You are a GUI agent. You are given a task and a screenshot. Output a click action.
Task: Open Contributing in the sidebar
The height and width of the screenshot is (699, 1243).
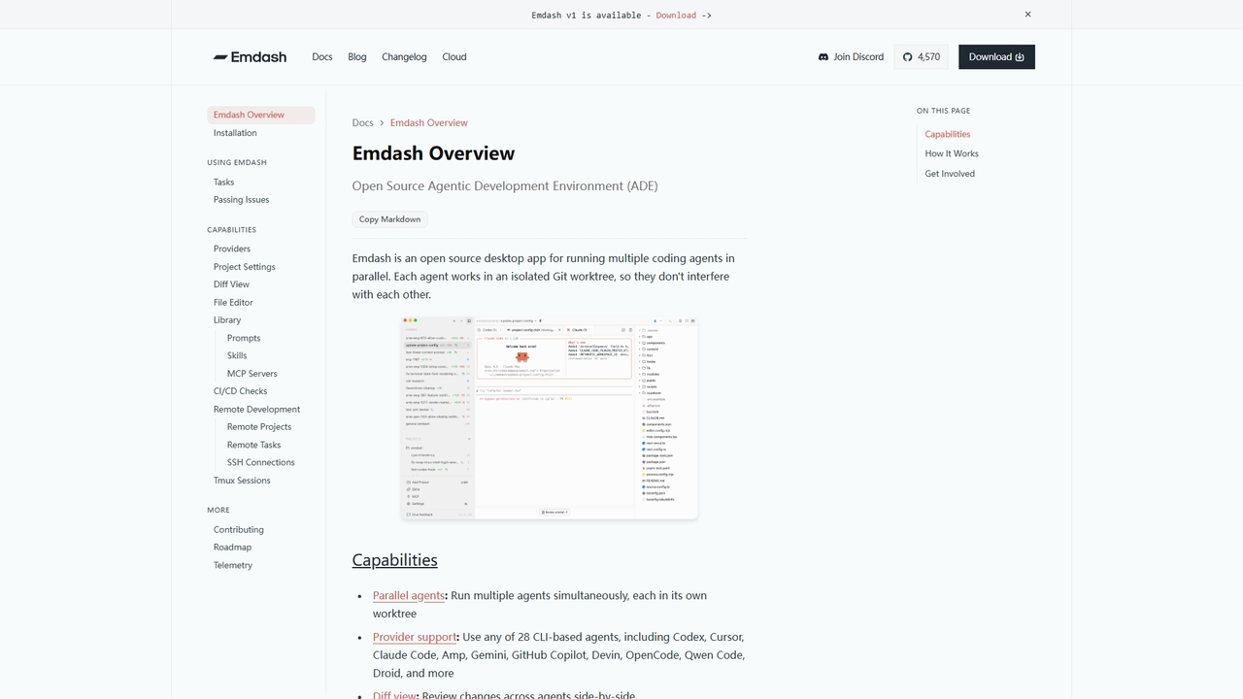239,530
